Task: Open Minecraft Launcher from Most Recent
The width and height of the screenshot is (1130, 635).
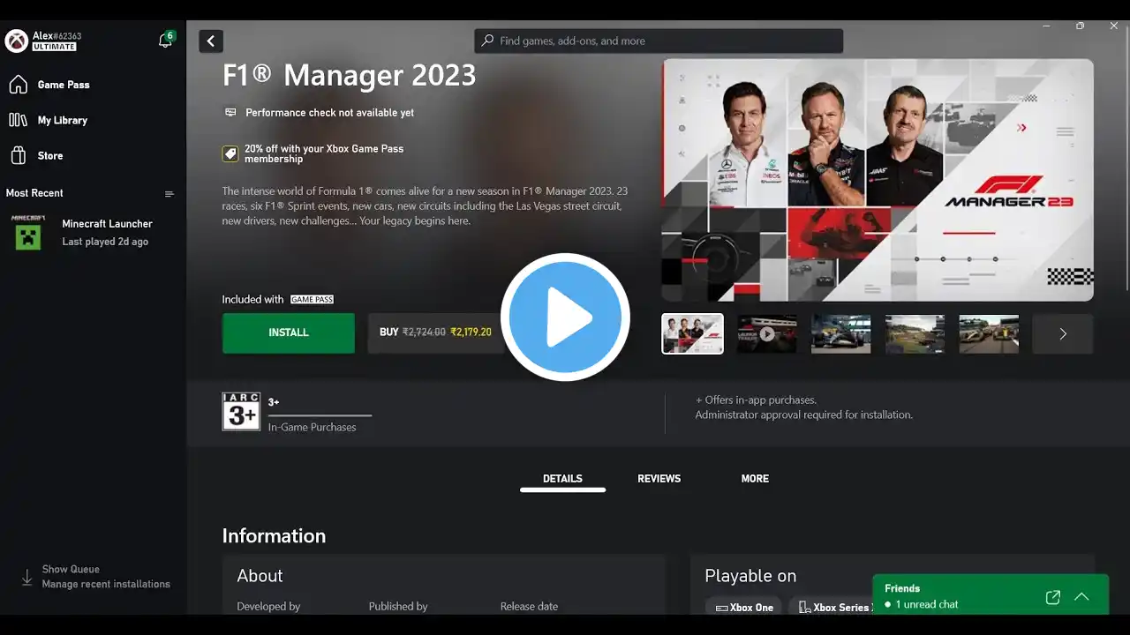Action: click(x=94, y=232)
